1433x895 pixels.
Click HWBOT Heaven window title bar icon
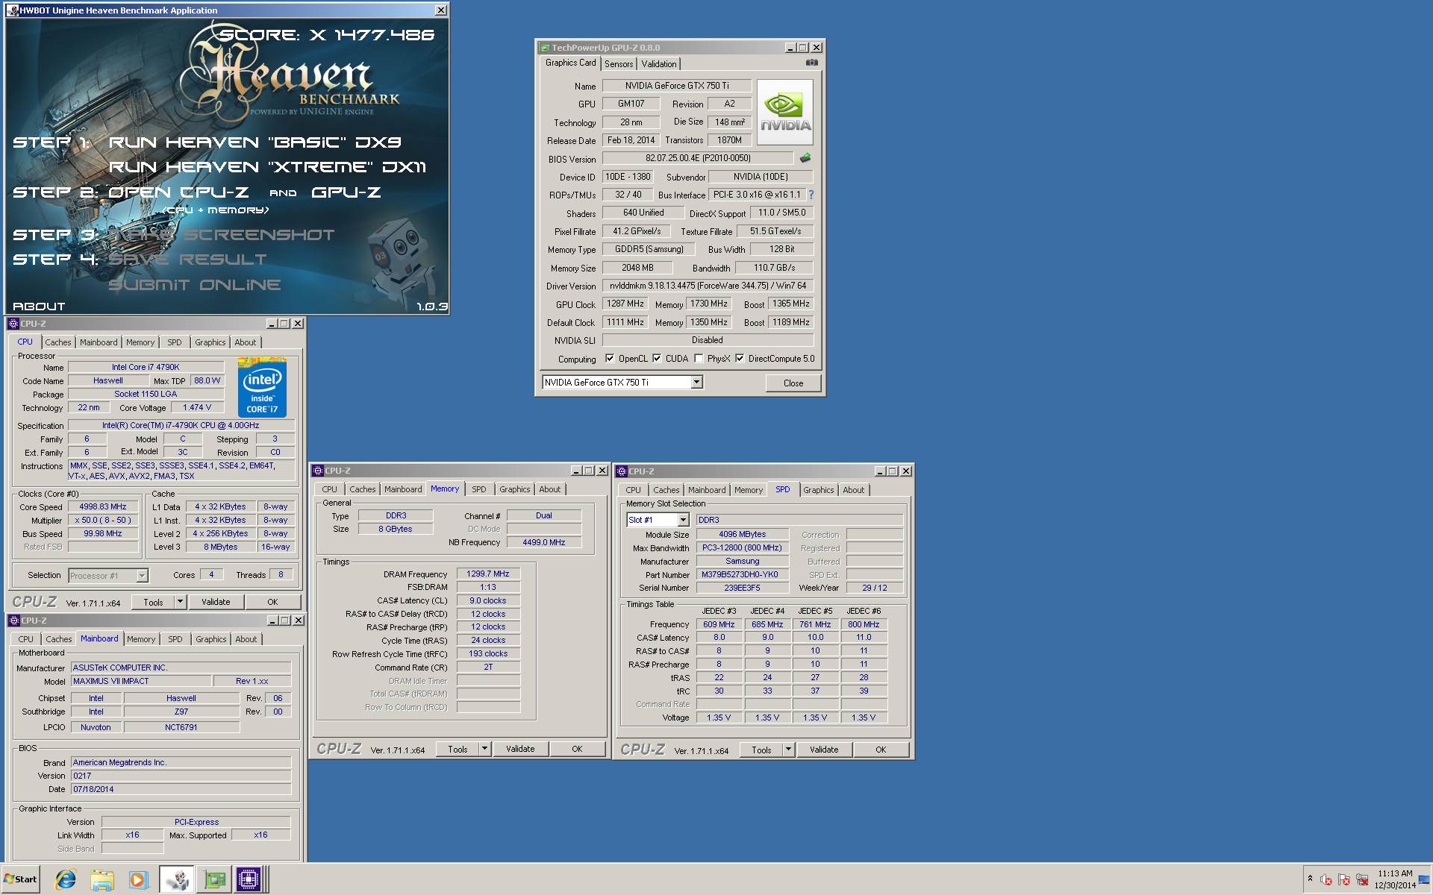13,10
